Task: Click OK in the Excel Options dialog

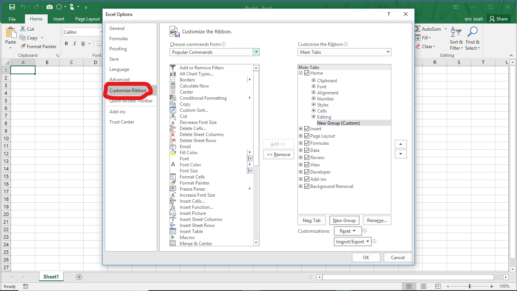Action: tap(366, 258)
